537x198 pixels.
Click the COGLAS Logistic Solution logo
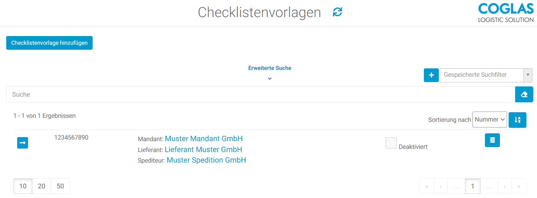point(506,13)
